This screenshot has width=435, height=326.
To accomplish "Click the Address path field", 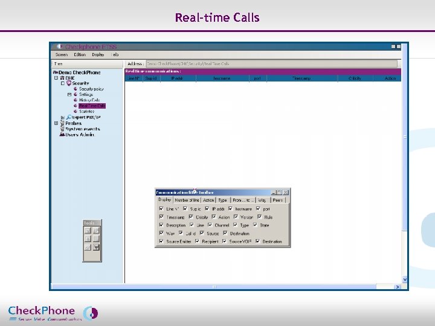I will point(272,64).
